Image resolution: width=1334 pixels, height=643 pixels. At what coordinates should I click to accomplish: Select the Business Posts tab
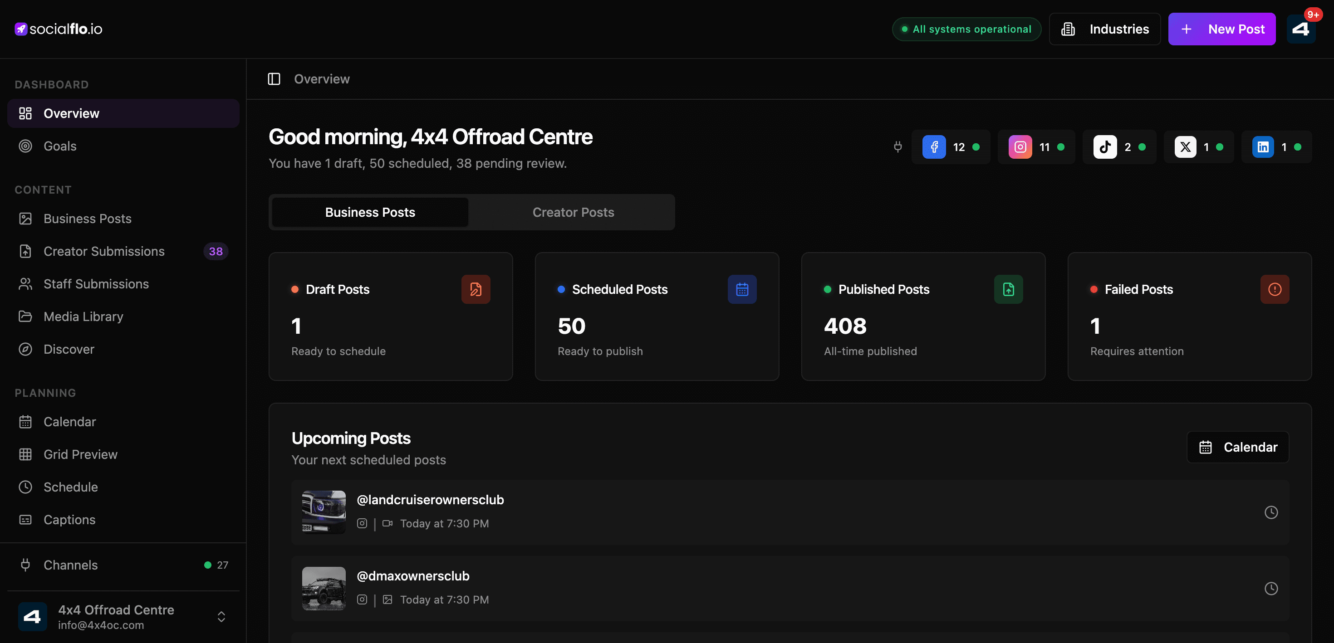370,212
